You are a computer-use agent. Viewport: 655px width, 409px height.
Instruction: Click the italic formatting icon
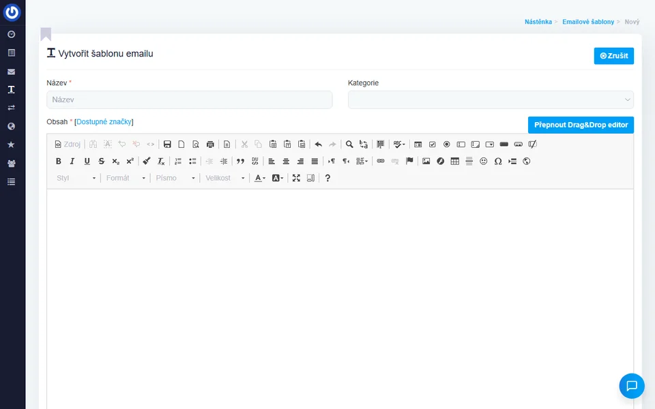click(x=72, y=162)
